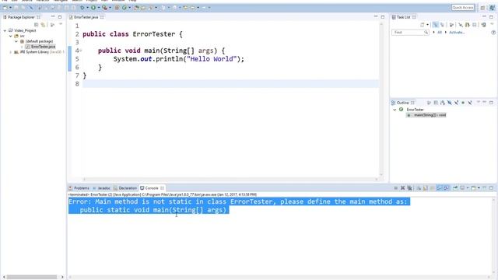Viewport: 498px width, 280px height.
Task: Toggle Hide Non-Public Members in Outline
Action: click(x=463, y=103)
